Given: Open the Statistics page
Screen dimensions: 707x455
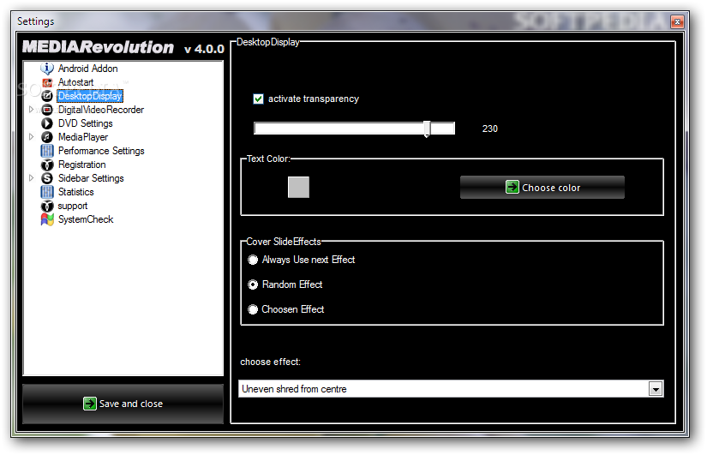Looking at the screenshot, I should tap(75, 192).
